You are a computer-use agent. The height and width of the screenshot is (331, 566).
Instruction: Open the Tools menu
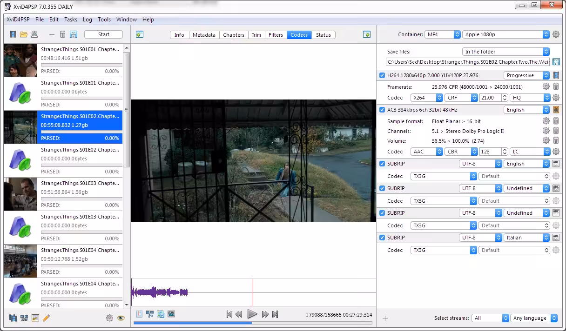[104, 20]
